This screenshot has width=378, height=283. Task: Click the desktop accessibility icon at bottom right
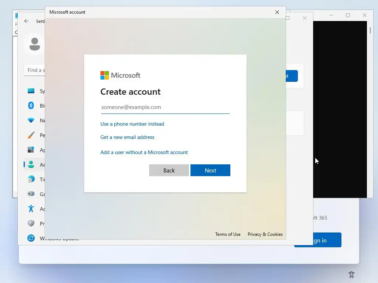point(351,274)
